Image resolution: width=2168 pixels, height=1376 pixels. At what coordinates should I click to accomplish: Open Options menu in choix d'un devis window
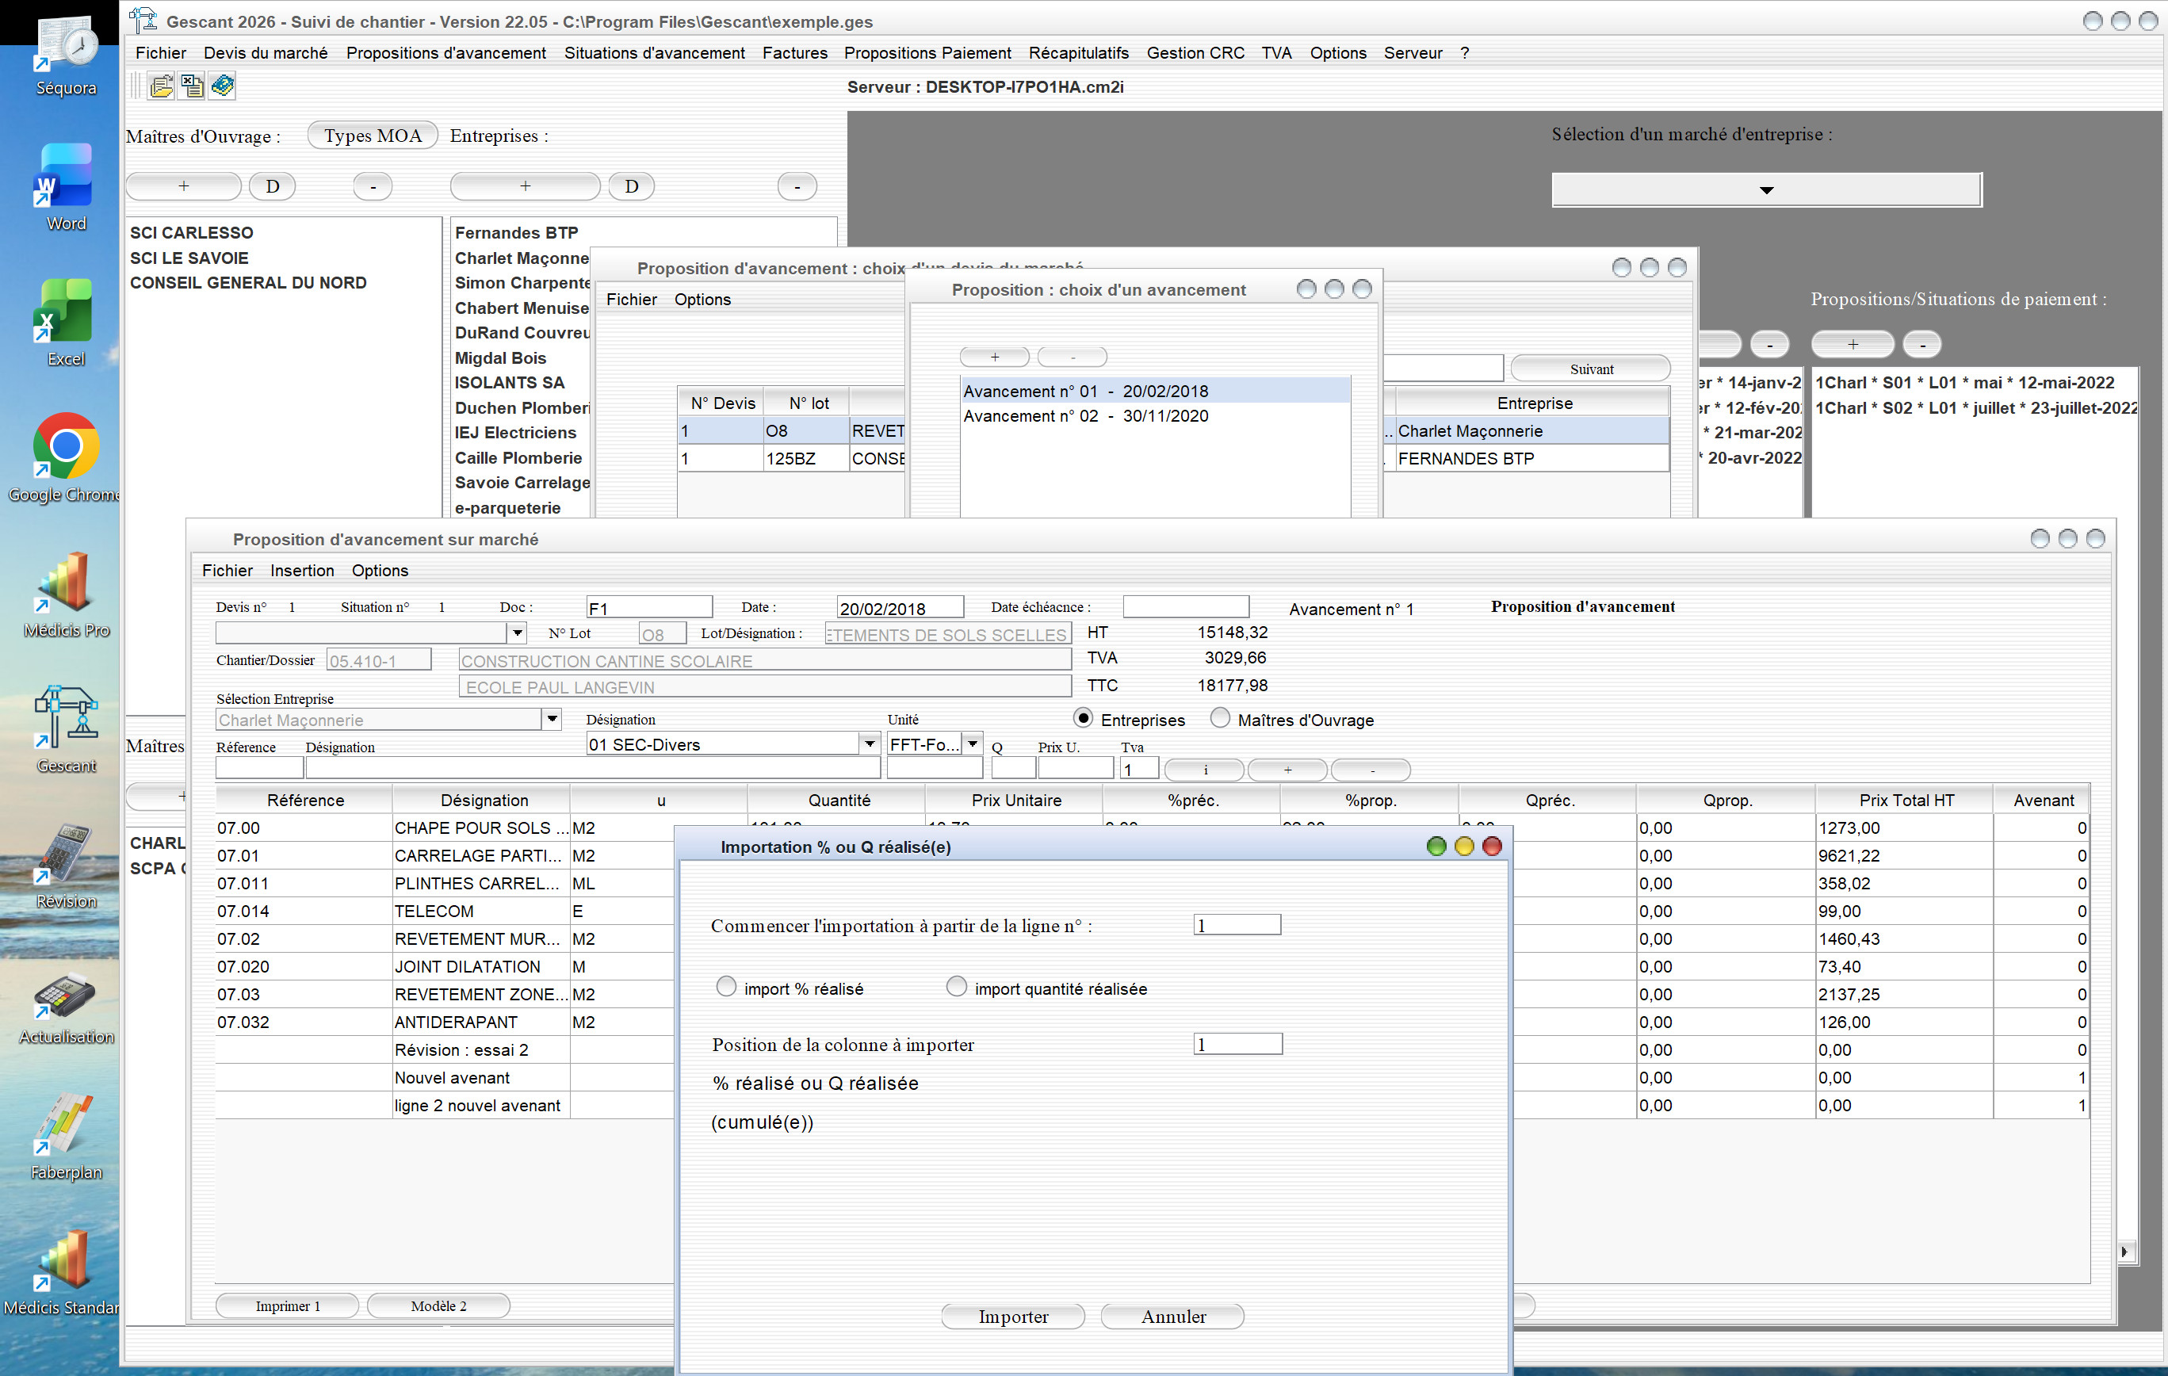(702, 300)
